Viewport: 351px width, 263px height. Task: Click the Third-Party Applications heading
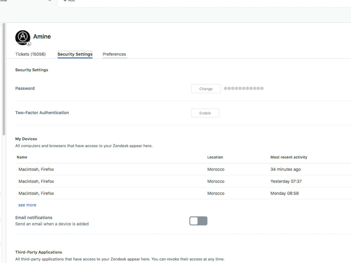point(39,252)
